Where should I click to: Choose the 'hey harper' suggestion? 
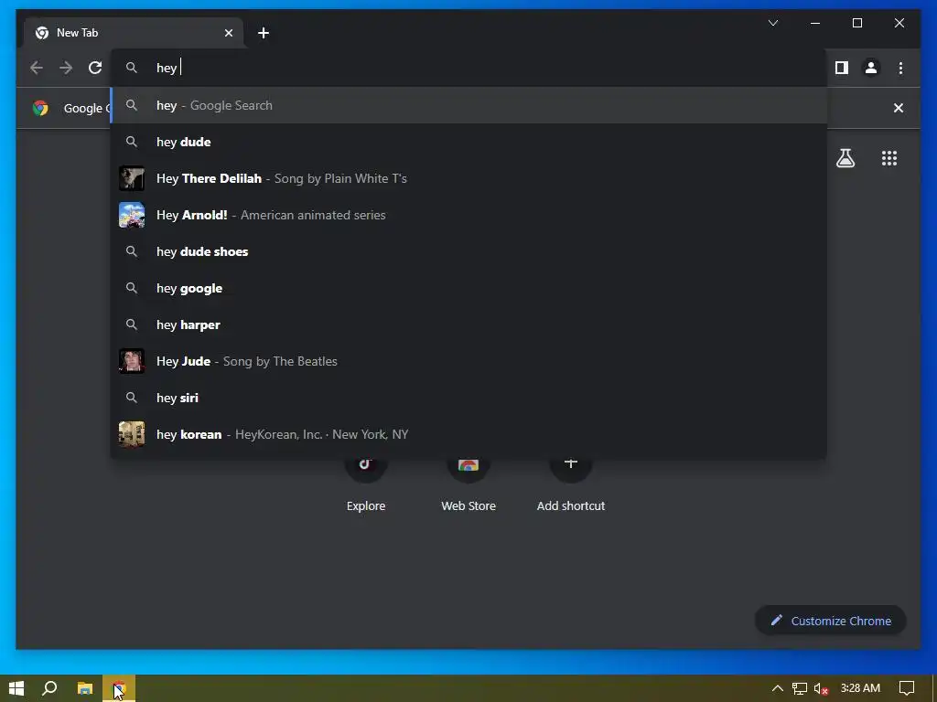point(469,324)
